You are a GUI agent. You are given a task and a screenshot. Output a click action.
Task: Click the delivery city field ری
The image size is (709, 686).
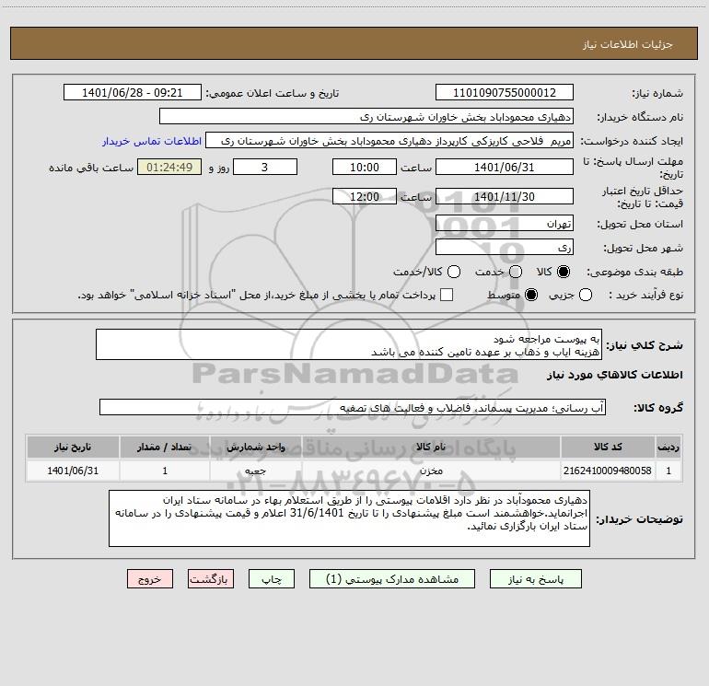pos(505,248)
